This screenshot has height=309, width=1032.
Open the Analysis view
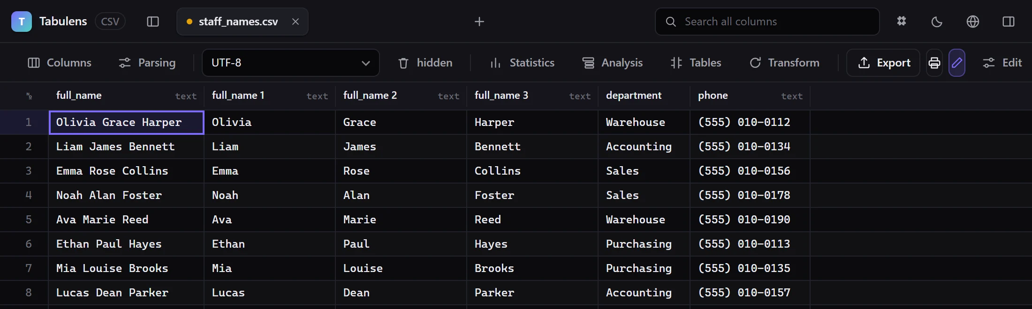(613, 63)
